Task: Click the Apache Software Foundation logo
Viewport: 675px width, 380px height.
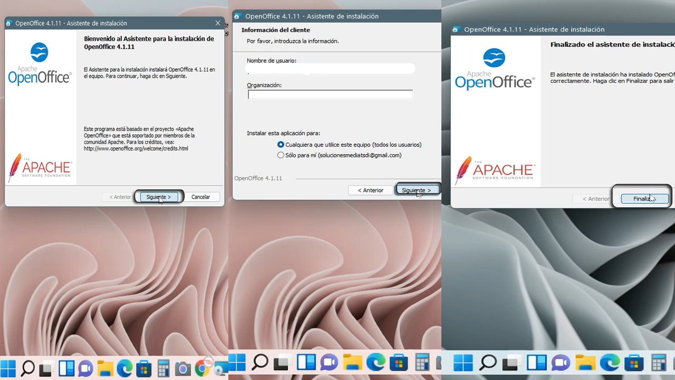Action: 41,167
